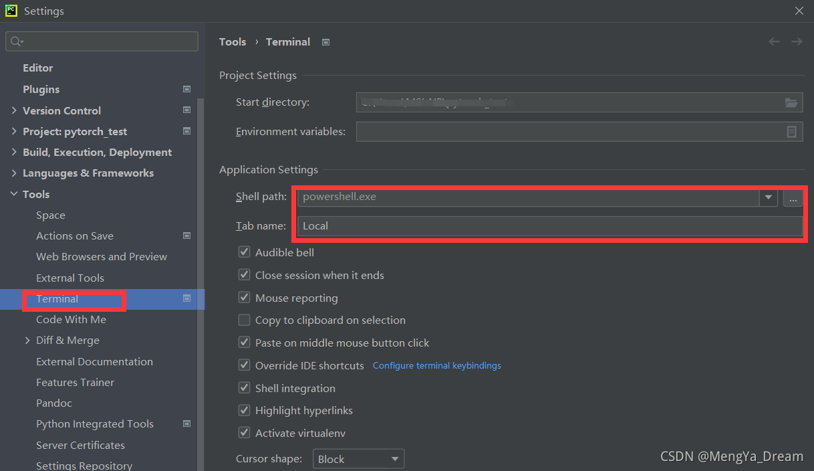Image resolution: width=814 pixels, height=471 pixels.
Task: Click the forward navigation arrow
Action: (797, 41)
